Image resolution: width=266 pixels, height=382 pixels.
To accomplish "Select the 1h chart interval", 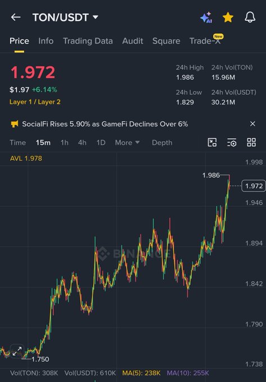I will [65, 143].
